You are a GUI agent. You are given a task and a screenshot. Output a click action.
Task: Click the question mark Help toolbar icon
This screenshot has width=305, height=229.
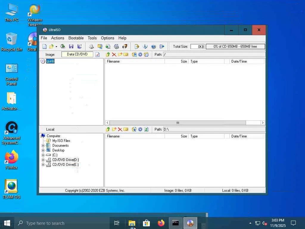[x=153, y=47]
